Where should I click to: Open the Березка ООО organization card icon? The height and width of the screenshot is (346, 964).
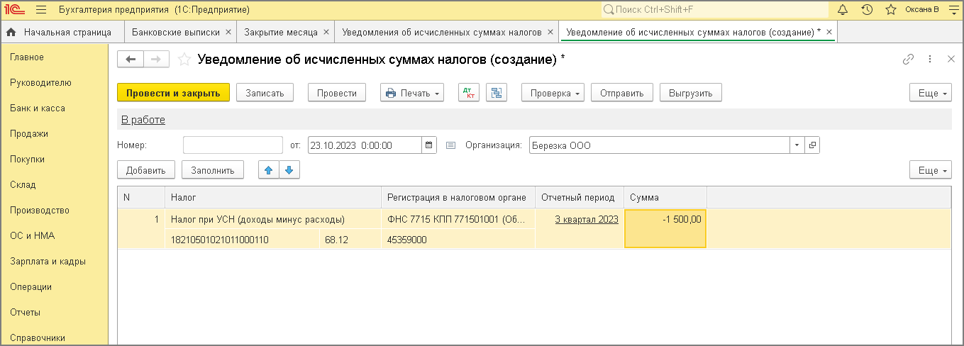coord(813,145)
